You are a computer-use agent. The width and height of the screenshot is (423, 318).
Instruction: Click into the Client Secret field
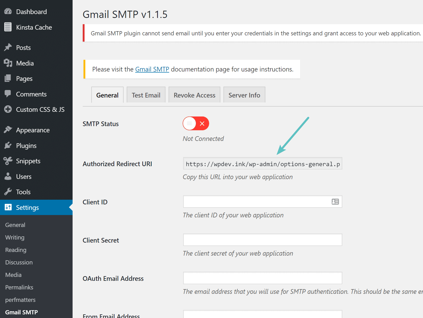(262, 240)
